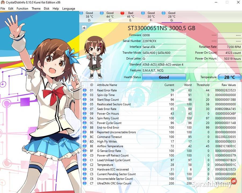
Task: Select the Seek Error Rate attribute text
Action: coord(107,109)
